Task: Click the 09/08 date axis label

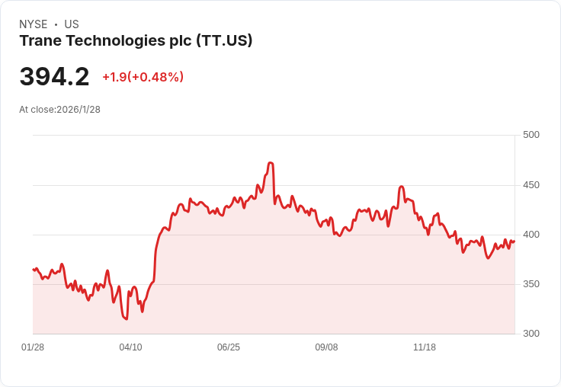Action: tap(326, 347)
